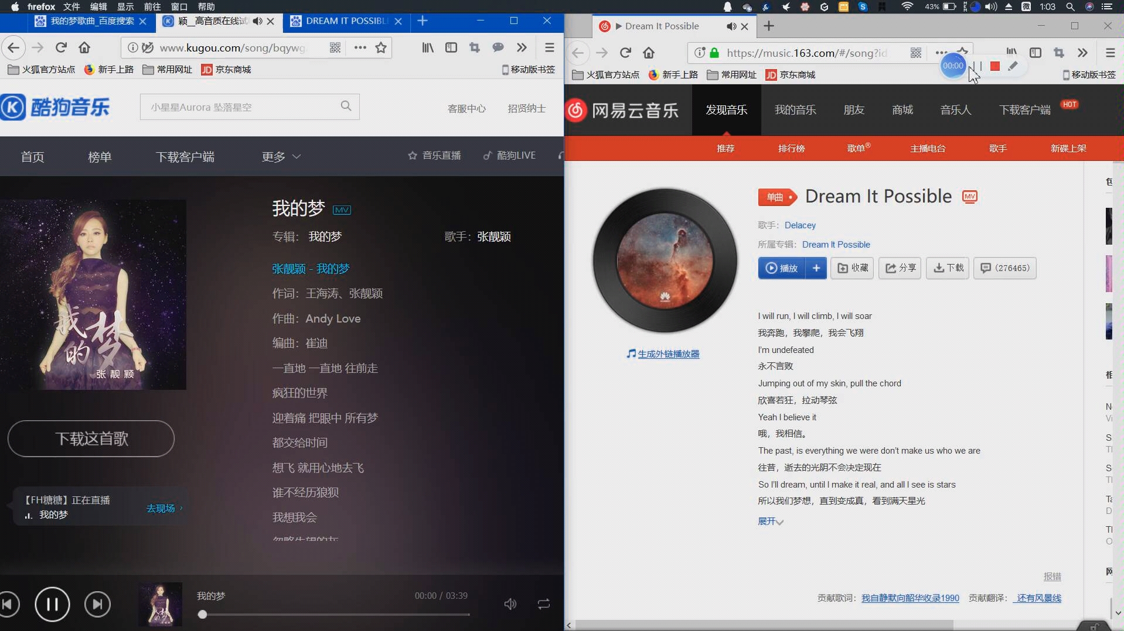Expand lyrics with 展开 link
Viewport: 1124px width, 631px height.
pos(770,521)
